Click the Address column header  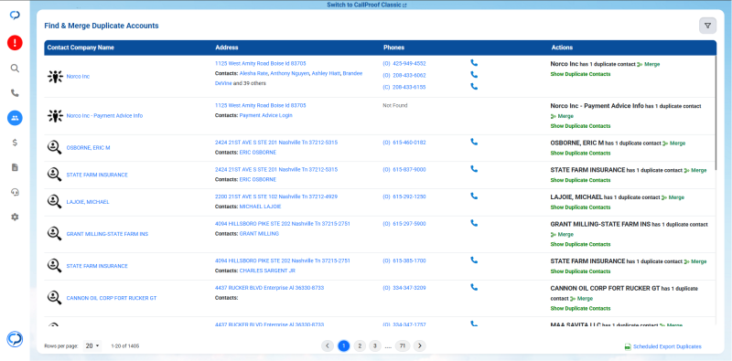pyautogui.click(x=226, y=48)
